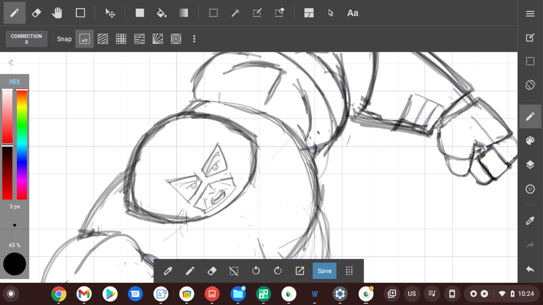
Task: Select the Select Pen tool
Action: tap(257, 13)
